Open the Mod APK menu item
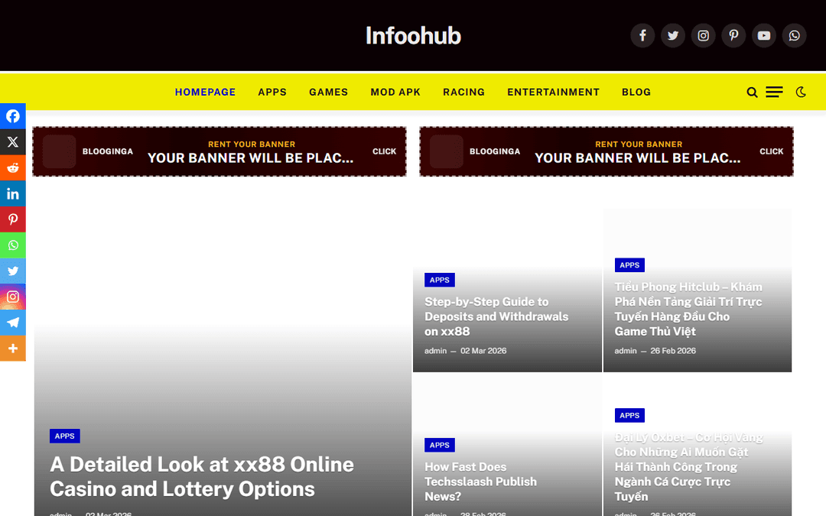The width and height of the screenshot is (826, 516). [395, 92]
